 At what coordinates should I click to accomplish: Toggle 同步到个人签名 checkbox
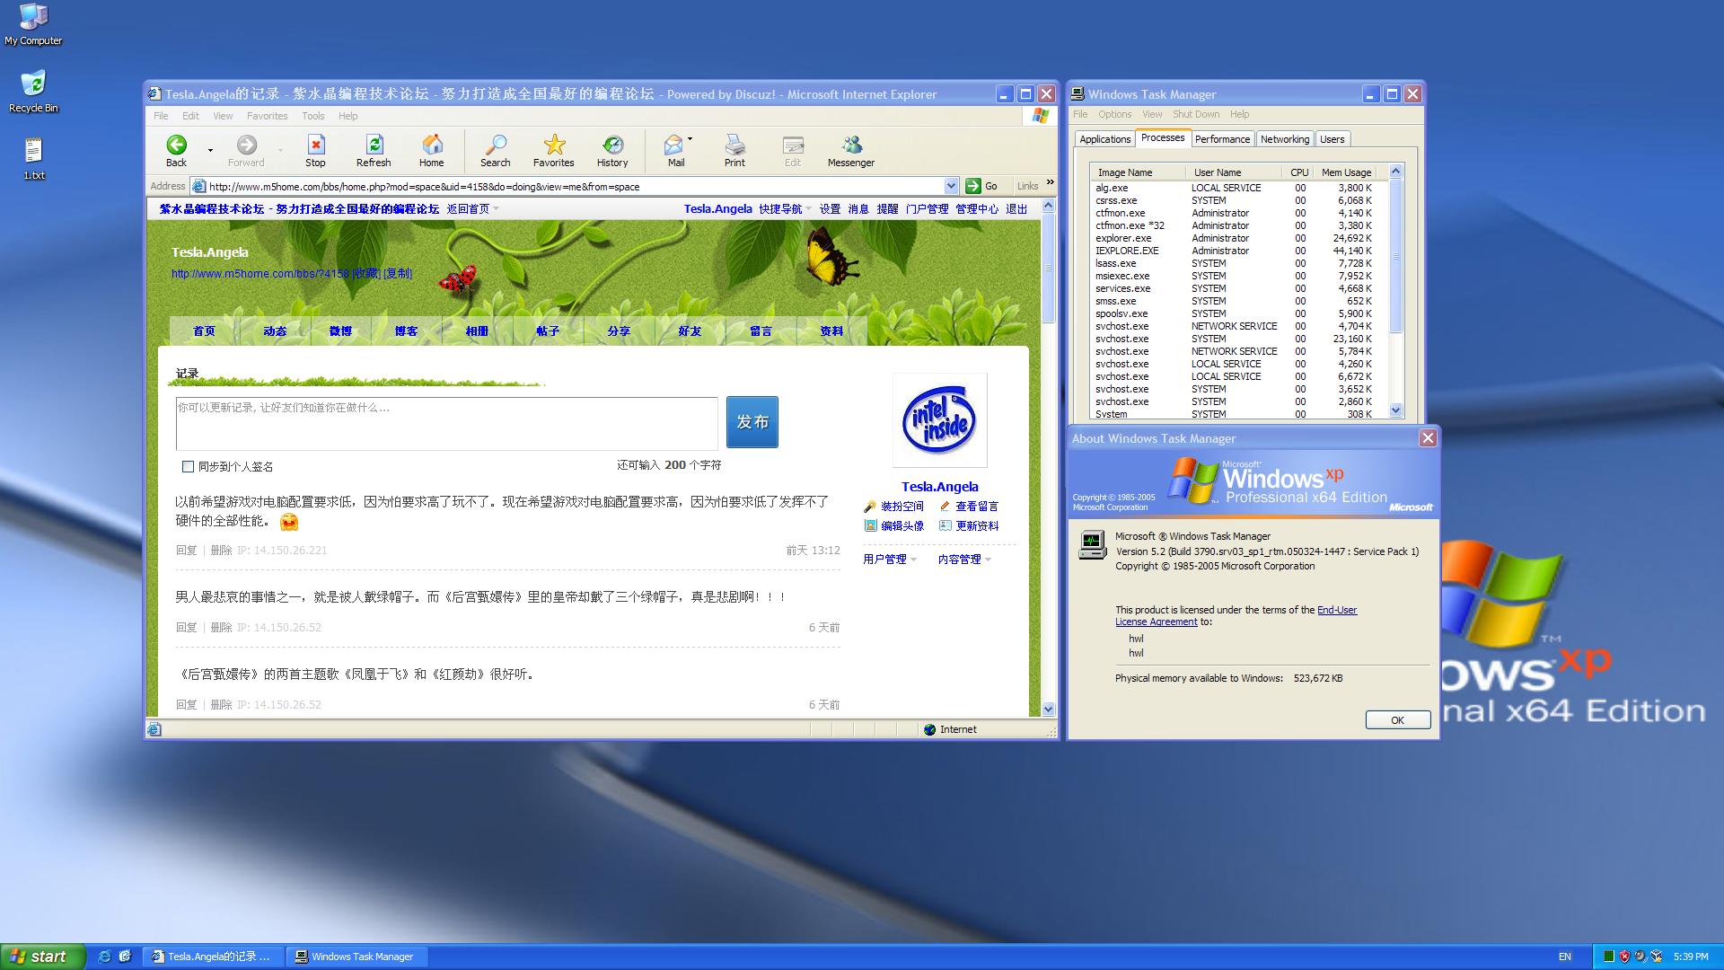188,466
